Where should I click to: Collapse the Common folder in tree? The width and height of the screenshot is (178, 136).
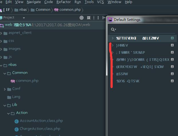pyautogui.click(x=5, y=73)
